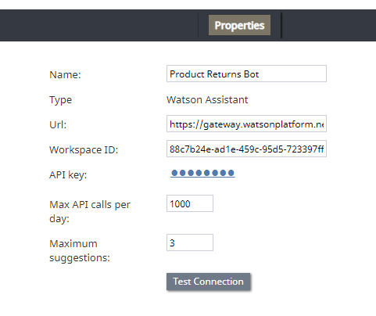Image resolution: width=376 pixels, height=316 pixels.
Task: Click the Type label
Action: 61,100
